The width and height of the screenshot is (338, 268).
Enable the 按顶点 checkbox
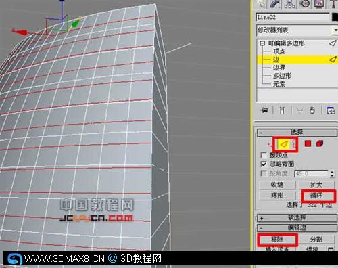point(263,155)
